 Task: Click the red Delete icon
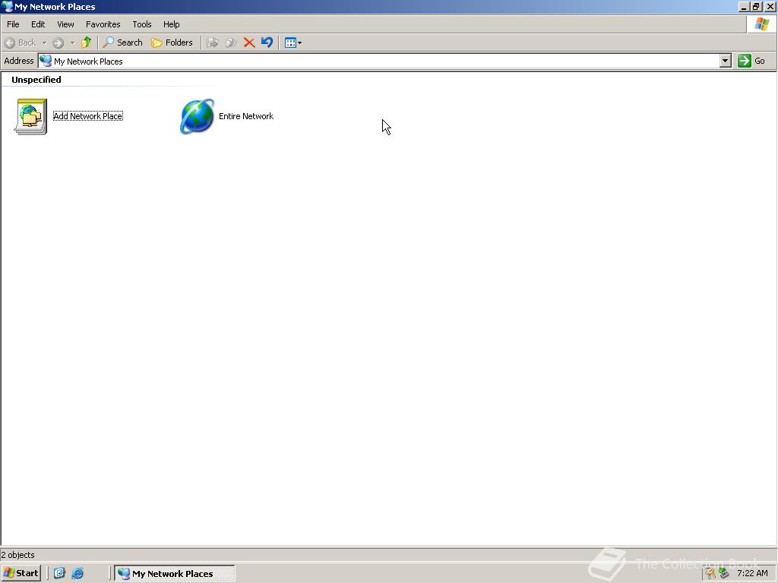pos(249,43)
